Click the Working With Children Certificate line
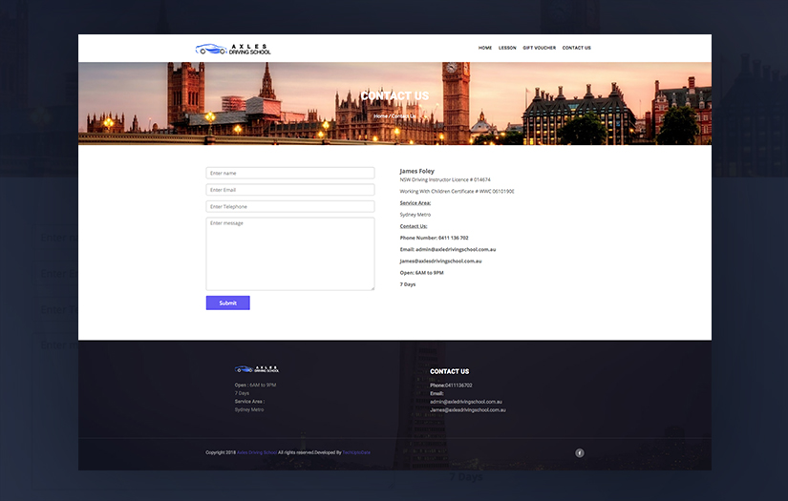Screen dimensions: 788x501 click(x=457, y=191)
